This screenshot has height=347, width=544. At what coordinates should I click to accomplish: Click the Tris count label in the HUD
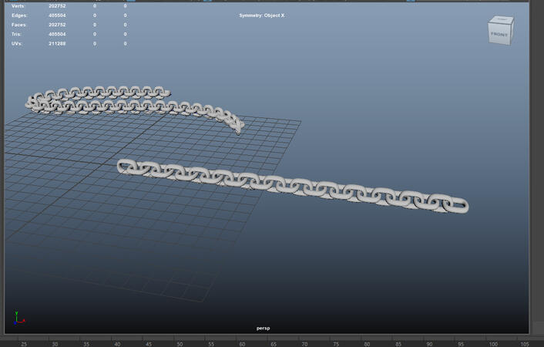tap(18, 34)
